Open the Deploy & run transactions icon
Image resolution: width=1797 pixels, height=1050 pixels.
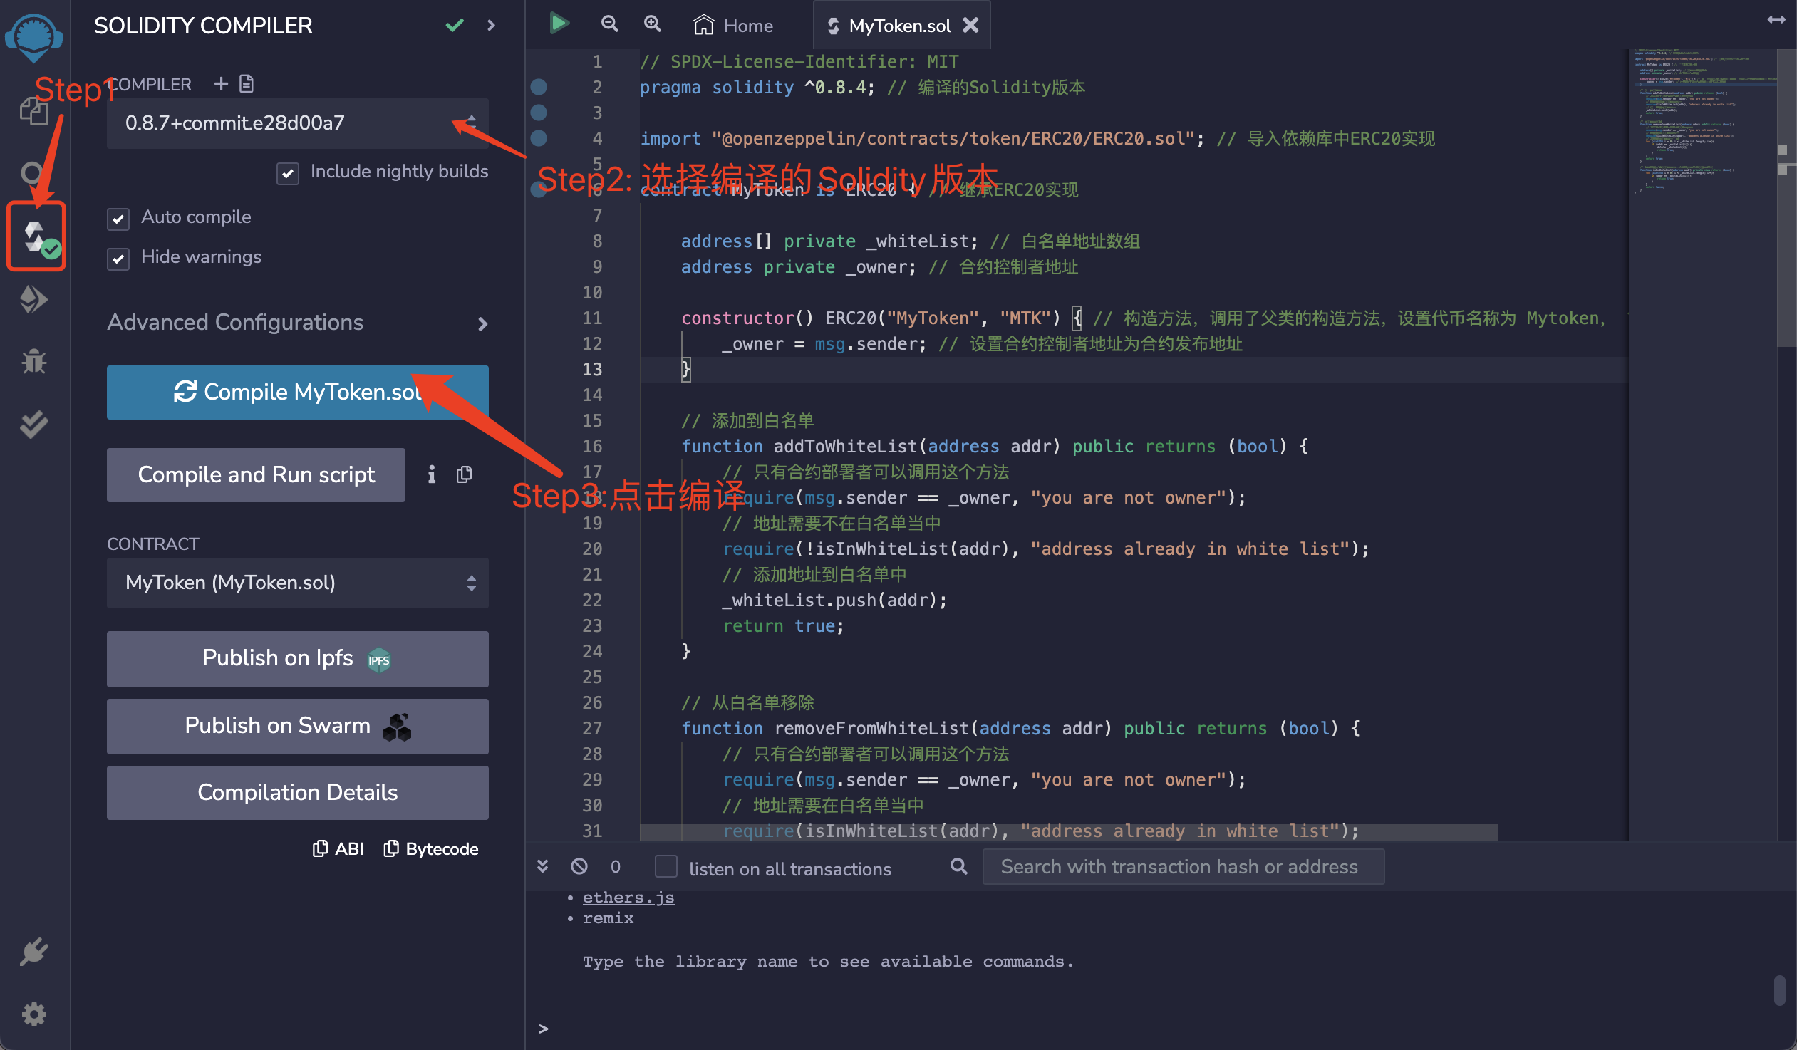(33, 299)
